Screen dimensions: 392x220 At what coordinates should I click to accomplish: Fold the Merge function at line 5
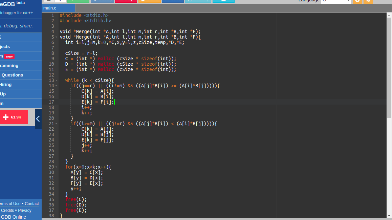click(57, 37)
